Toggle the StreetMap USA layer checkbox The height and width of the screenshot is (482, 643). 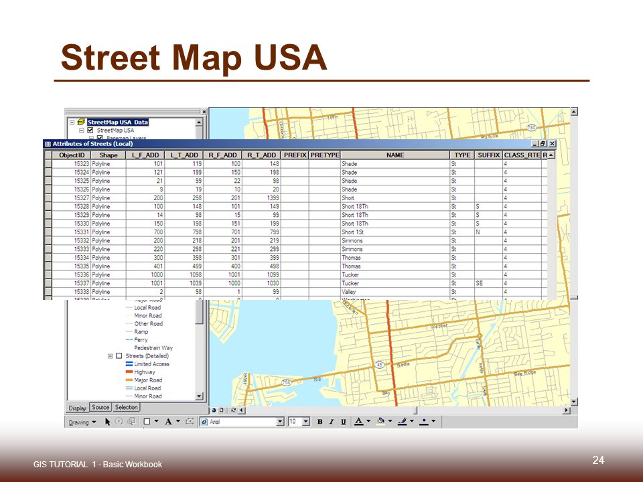tap(90, 131)
